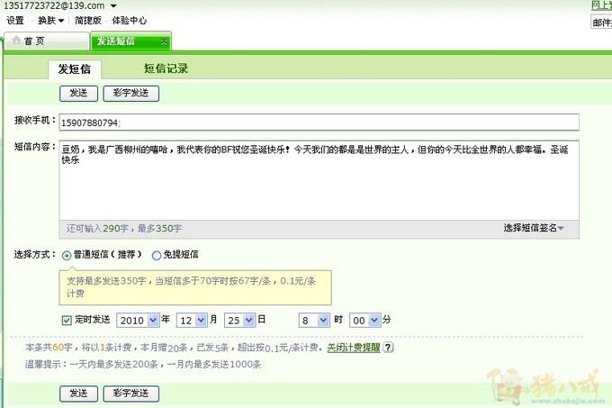Click the top 彩字发送 button

tap(130, 94)
